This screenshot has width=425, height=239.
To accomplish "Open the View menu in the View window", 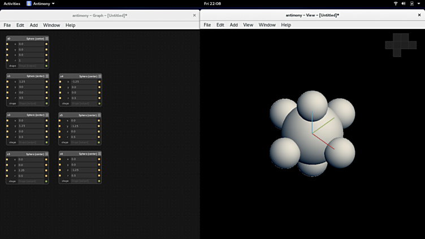I will click(x=248, y=25).
